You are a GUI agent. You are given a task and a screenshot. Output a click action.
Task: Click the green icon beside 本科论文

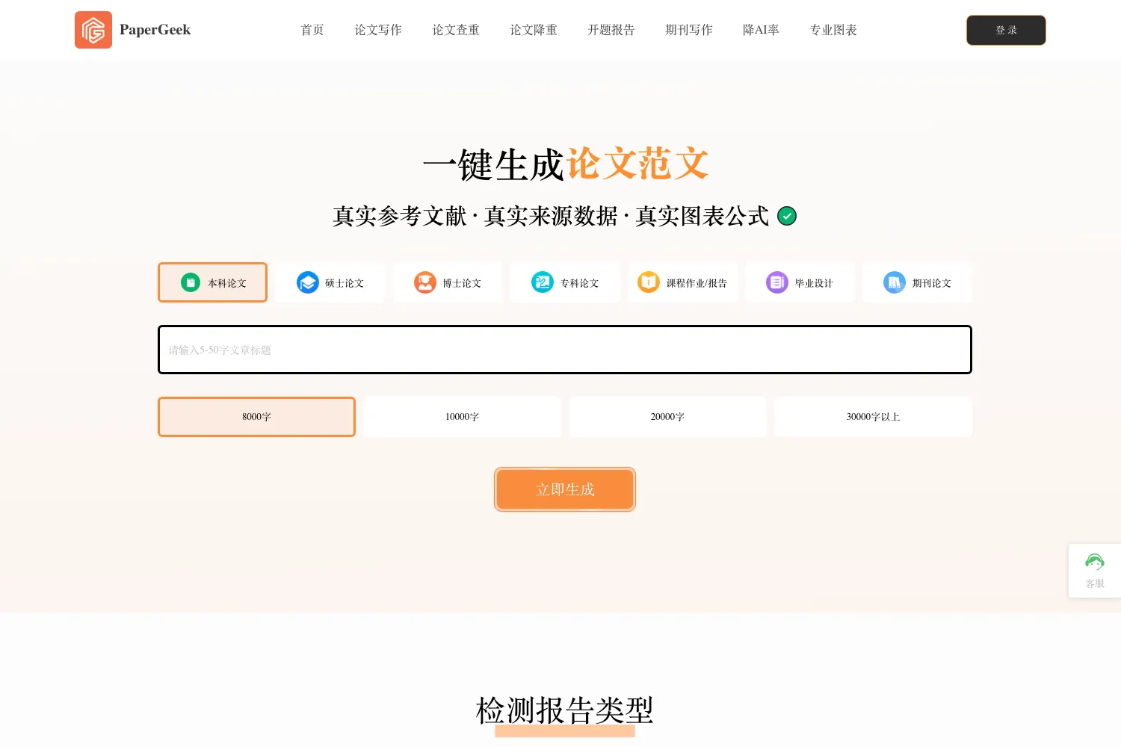pyautogui.click(x=191, y=282)
